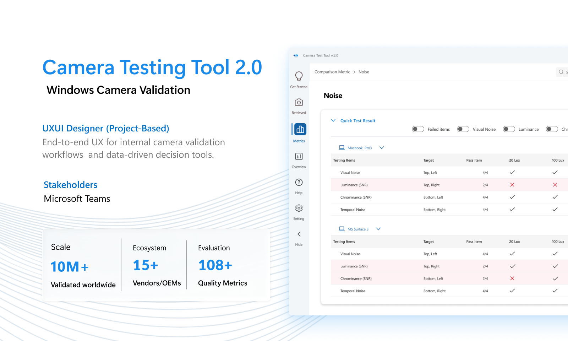Click the search field at top right
The width and height of the screenshot is (568, 341).
(x=563, y=72)
